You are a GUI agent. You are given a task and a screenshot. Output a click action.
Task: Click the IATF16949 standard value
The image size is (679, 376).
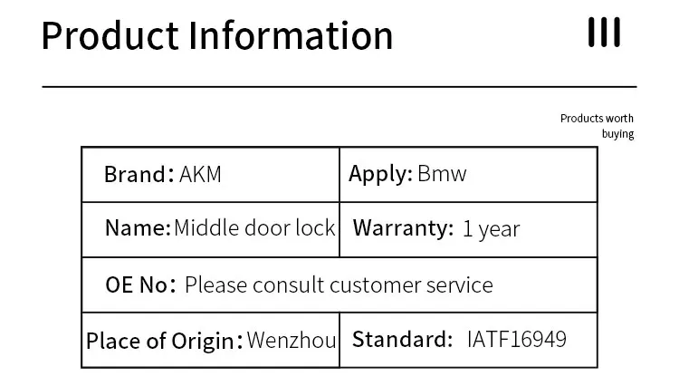pyautogui.click(x=517, y=340)
